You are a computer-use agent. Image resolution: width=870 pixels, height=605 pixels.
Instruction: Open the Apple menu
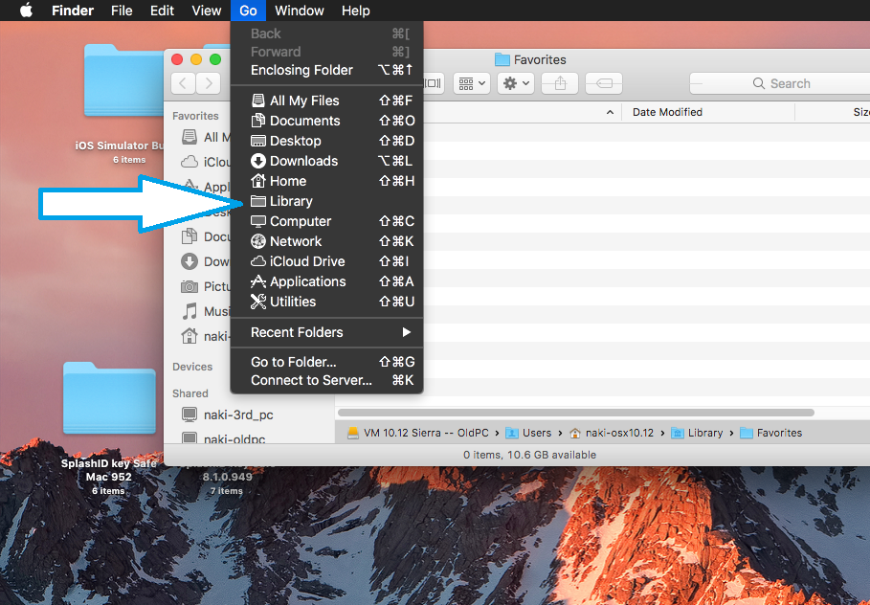pyautogui.click(x=26, y=11)
